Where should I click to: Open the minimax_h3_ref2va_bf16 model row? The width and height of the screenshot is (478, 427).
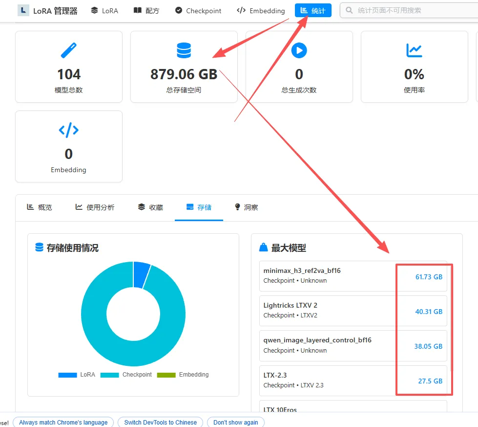click(x=353, y=276)
